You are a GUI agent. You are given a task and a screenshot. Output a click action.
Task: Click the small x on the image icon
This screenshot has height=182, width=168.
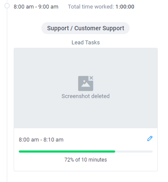click(x=91, y=78)
